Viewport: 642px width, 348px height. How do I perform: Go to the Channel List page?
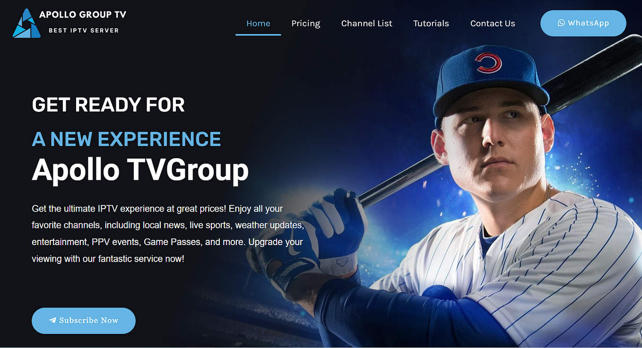click(x=367, y=23)
